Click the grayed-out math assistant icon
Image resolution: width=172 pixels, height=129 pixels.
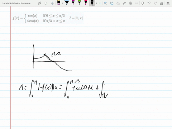tap(118, 3)
